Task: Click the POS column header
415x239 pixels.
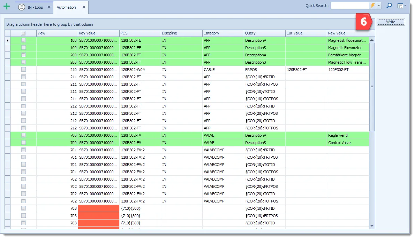Action: 140,33
